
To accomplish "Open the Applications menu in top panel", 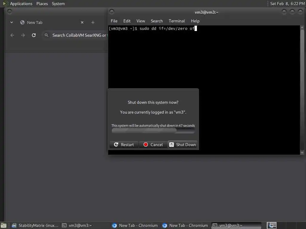I will (x=21, y=4).
